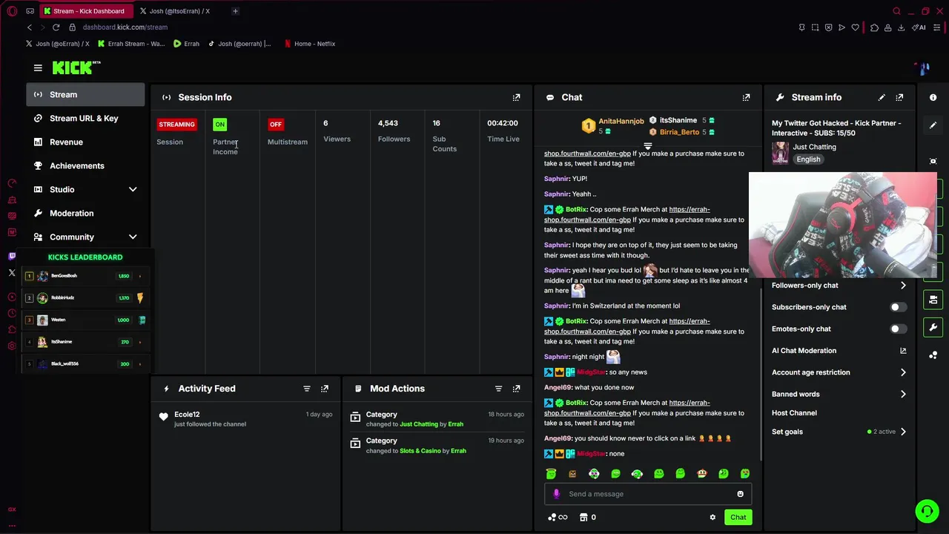The image size is (949, 534).
Task: Open the info icon in right sidebar
Action: [933, 97]
